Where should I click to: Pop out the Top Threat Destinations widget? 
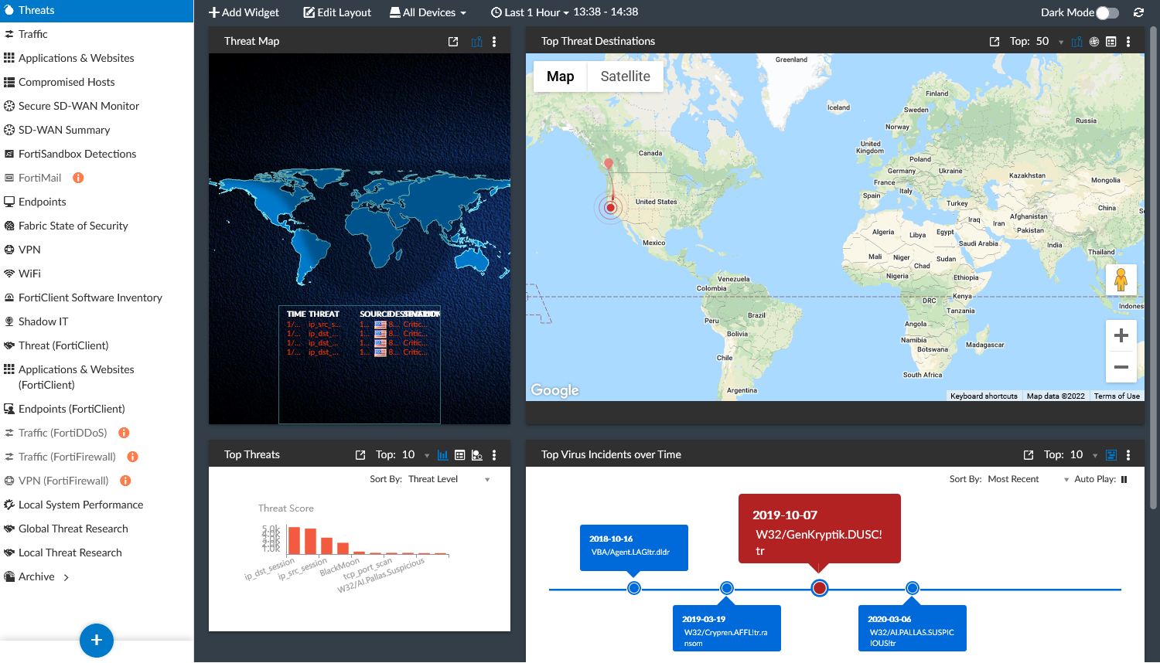(995, 42)
